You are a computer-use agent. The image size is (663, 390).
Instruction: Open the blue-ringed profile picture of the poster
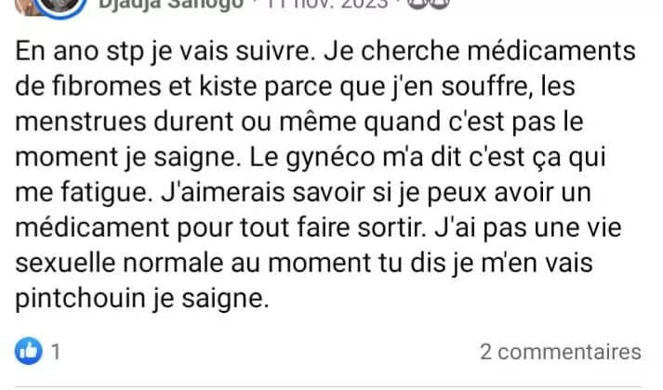[x=60, y=6]
